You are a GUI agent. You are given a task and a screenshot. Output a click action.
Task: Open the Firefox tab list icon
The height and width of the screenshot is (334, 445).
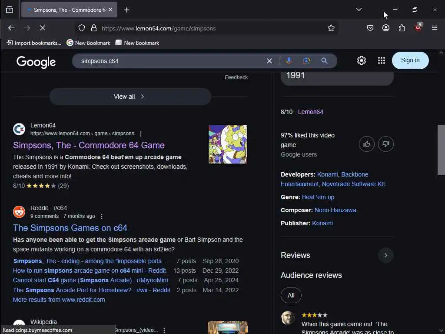point(10,10)
